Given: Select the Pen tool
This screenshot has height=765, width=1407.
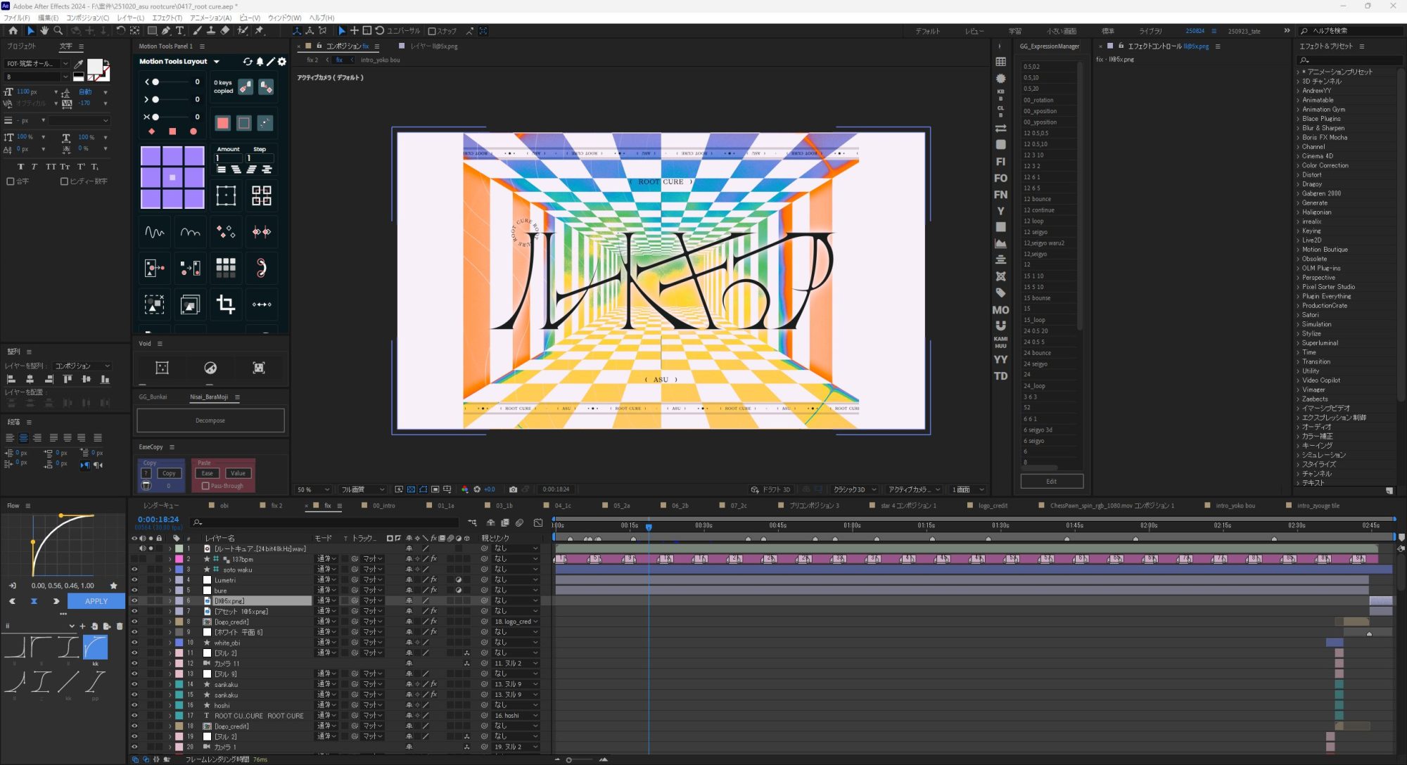Looking at the screenshot, I should tap(166, 31).
